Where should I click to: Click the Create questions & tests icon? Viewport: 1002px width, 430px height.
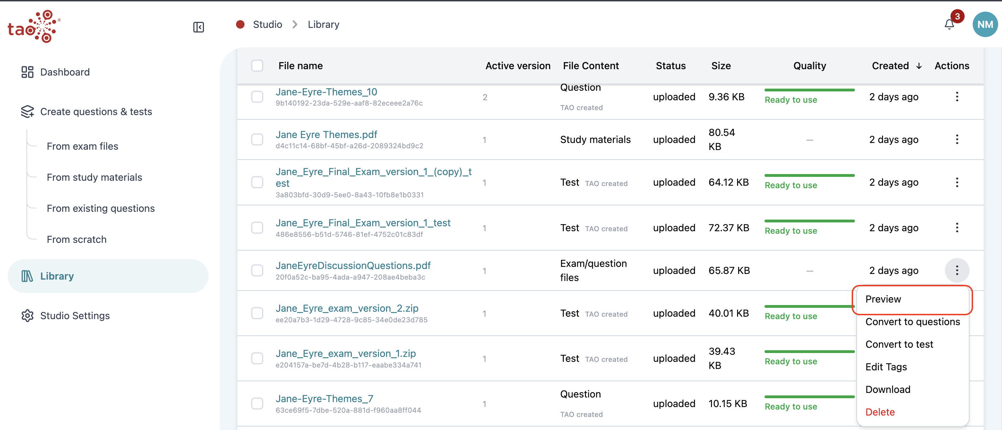point(27,112)
